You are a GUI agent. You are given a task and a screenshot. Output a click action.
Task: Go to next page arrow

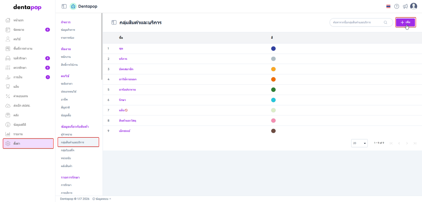point(407,143)
